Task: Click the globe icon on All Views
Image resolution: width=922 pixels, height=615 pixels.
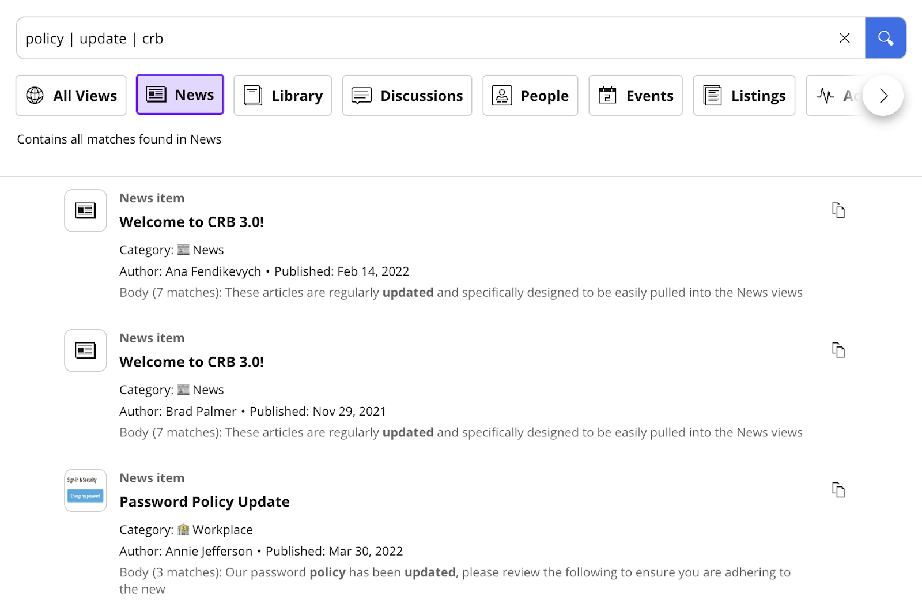Action: (35, 95)
